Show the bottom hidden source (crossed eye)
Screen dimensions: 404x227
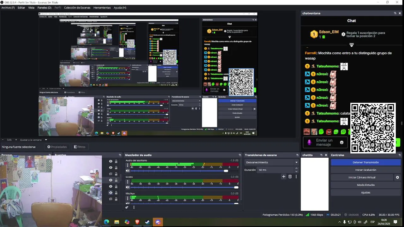110,199
